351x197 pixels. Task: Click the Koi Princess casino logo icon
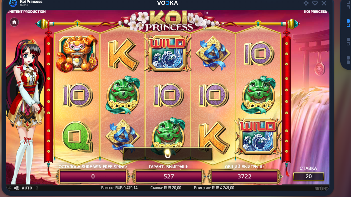(x=13, y=3)
